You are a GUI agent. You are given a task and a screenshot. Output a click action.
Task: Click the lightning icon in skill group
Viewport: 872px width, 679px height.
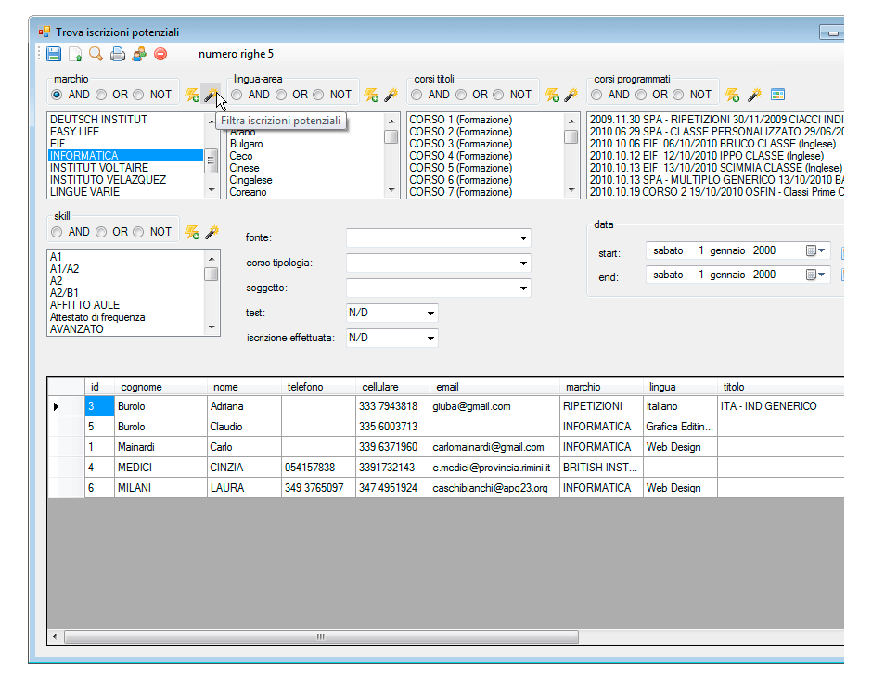[192, 232]
